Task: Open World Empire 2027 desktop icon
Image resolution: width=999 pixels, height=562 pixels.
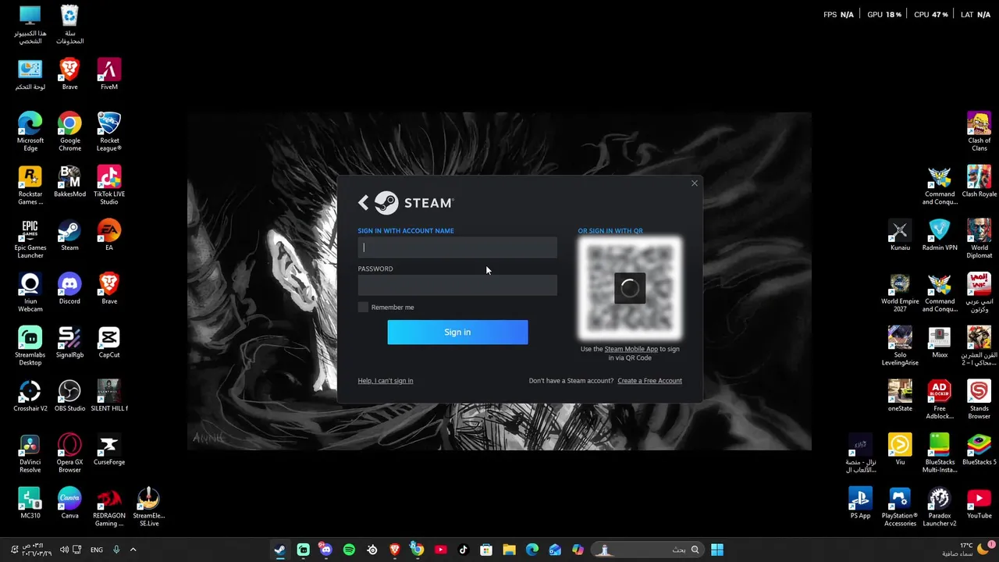Action: (x=900, y=292)
